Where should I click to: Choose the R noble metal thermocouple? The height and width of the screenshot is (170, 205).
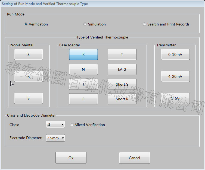29,76
